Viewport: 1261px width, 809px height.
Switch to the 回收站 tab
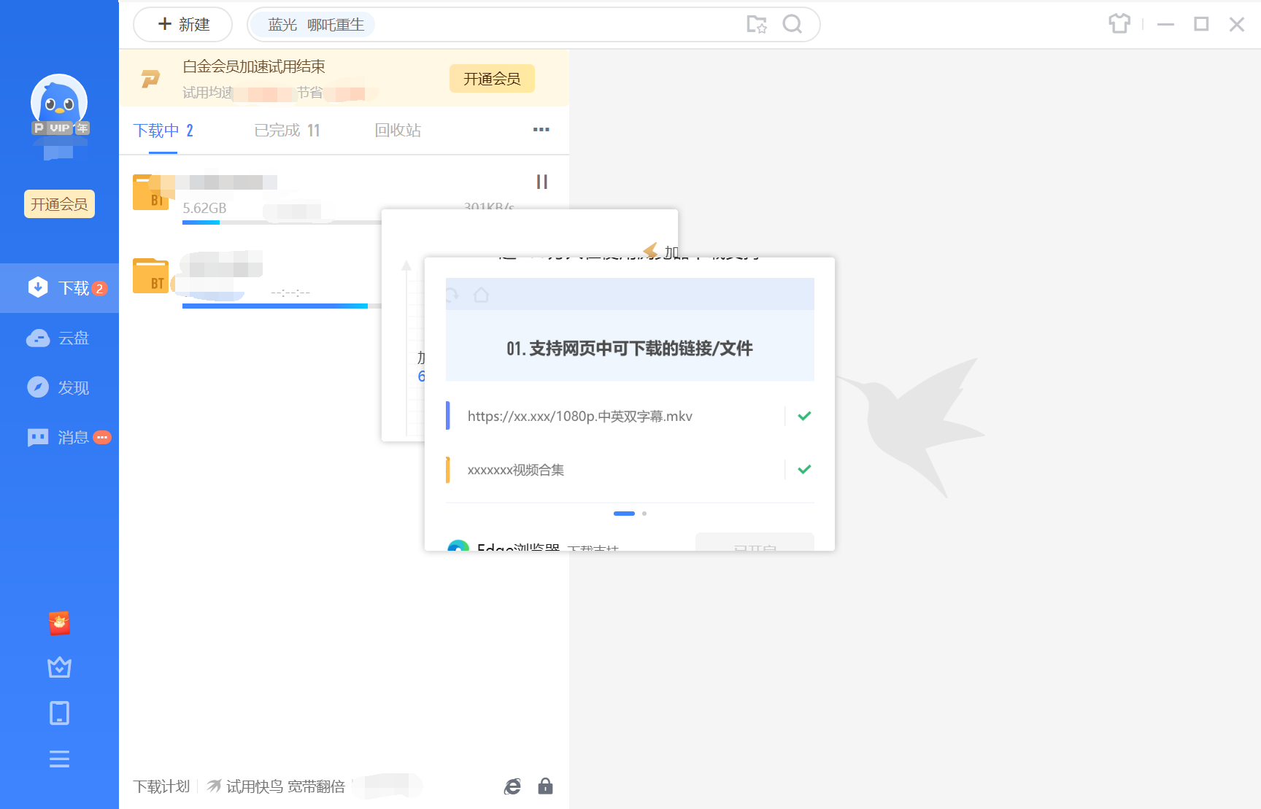[397, 130]
